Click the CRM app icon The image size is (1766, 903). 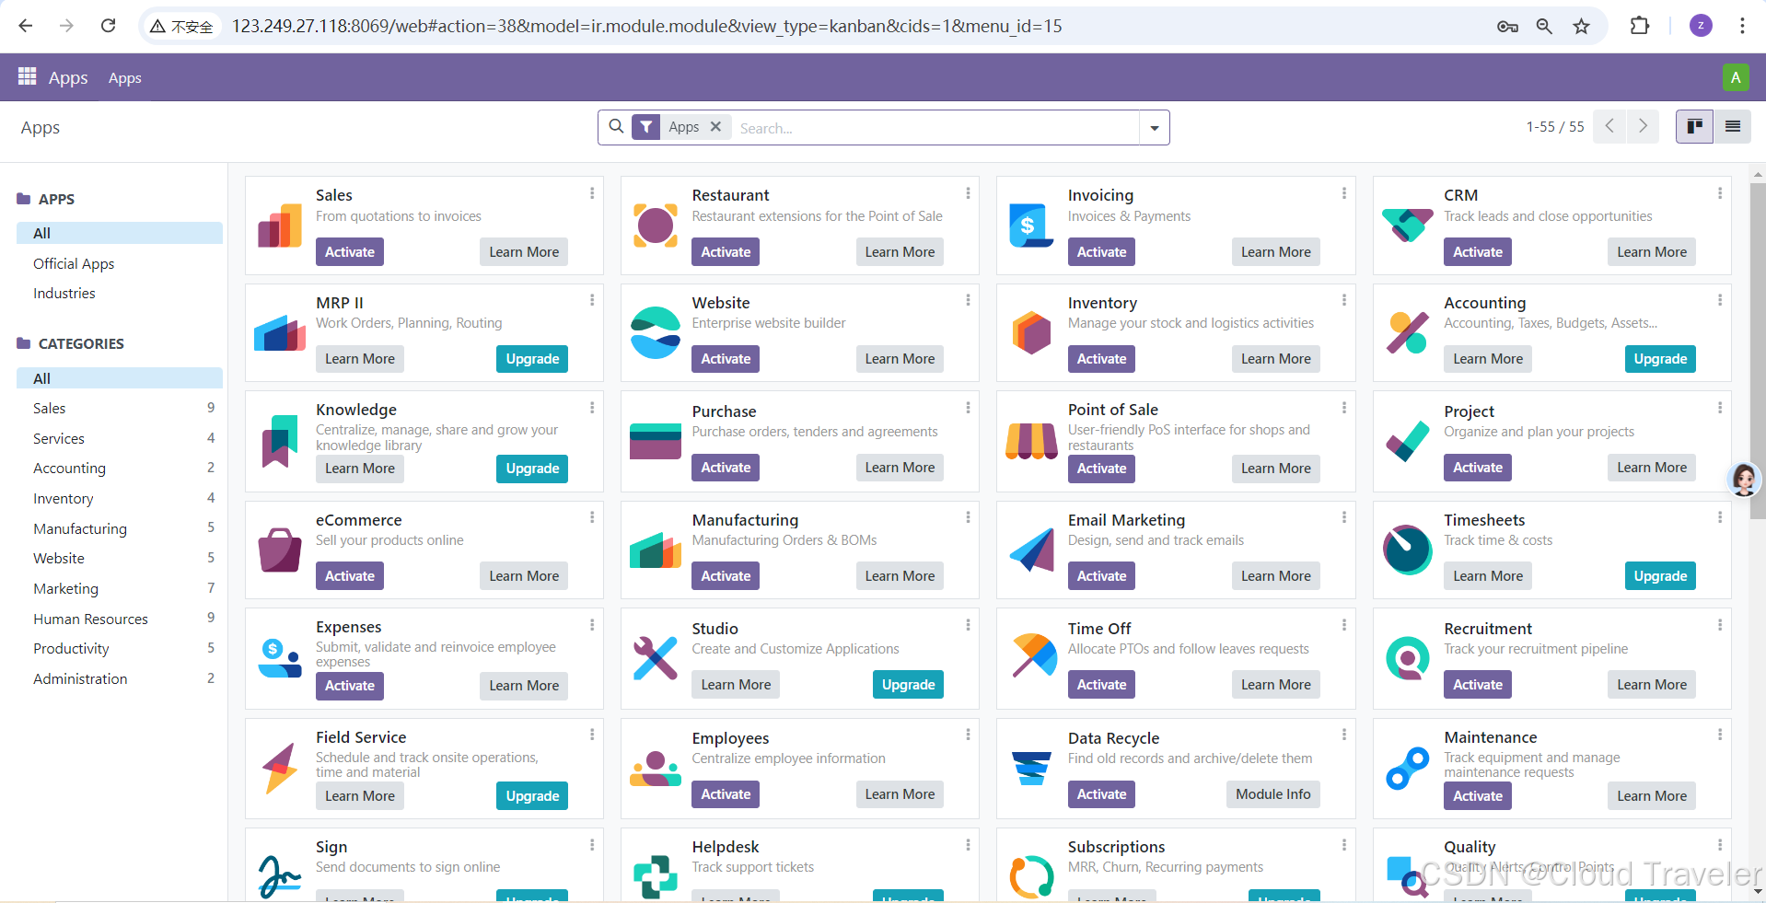[x=1408, y=226]
